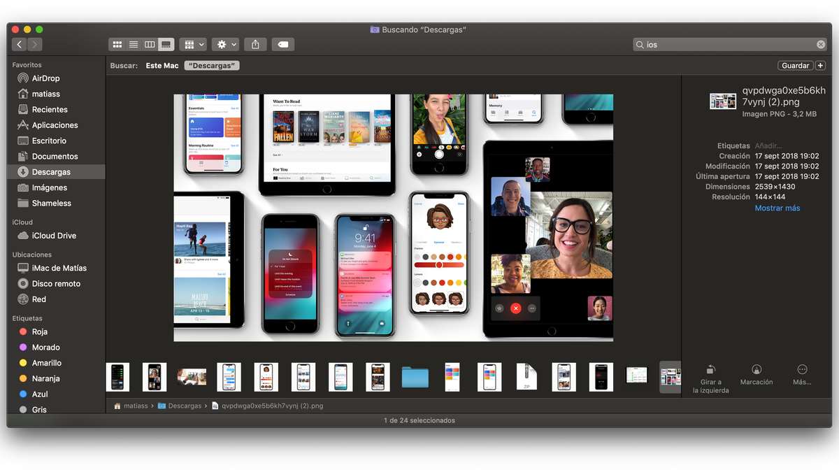Click the Ubicaciones sidebar section header
Image resolution: width=839 pixels, height=472 pixels.
click(x=32, y=255)
